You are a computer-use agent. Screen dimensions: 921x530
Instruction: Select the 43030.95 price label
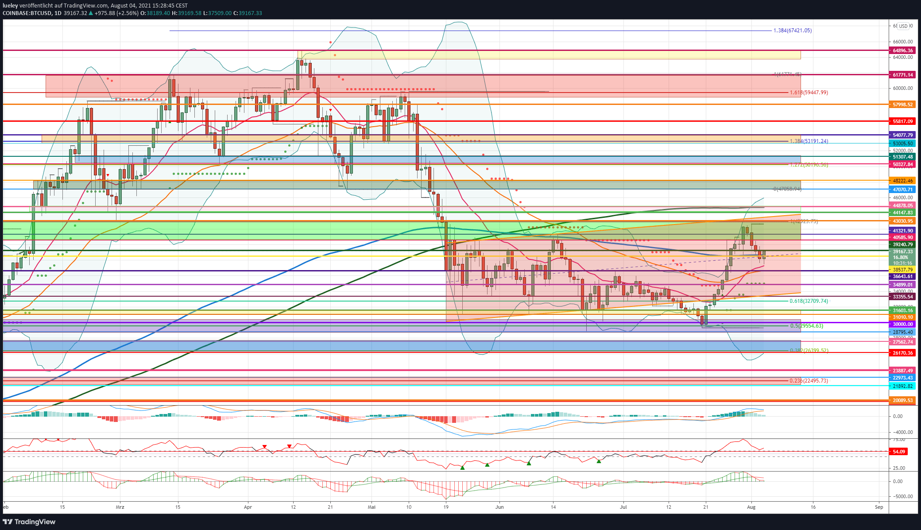(902, 221)
